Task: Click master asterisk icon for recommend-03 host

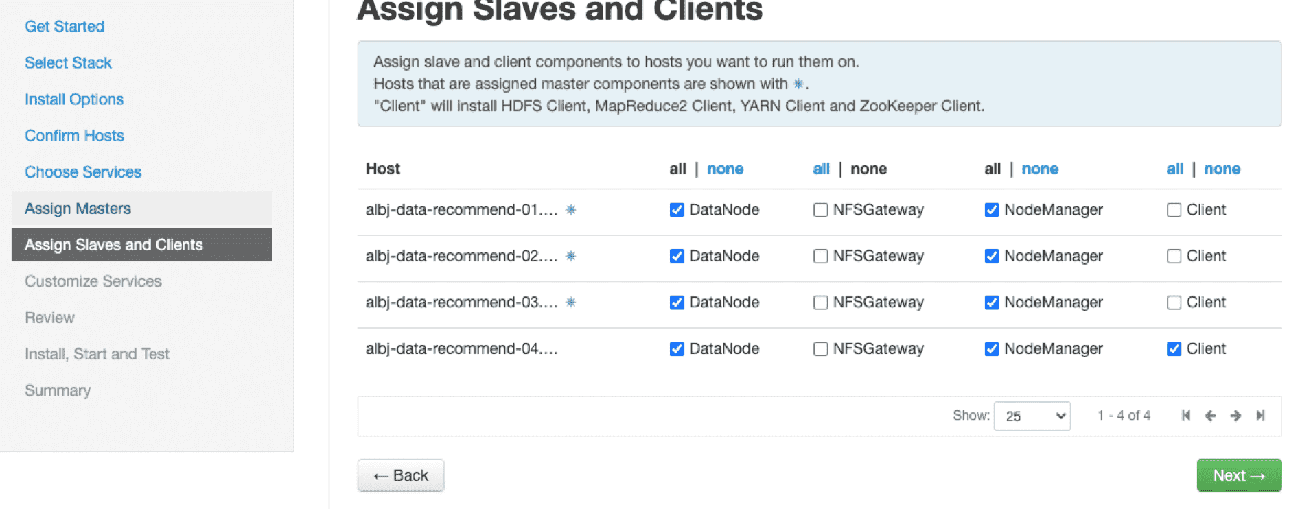Action: 570,303
